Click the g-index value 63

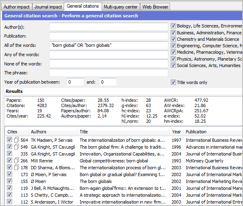coord(148,105)
